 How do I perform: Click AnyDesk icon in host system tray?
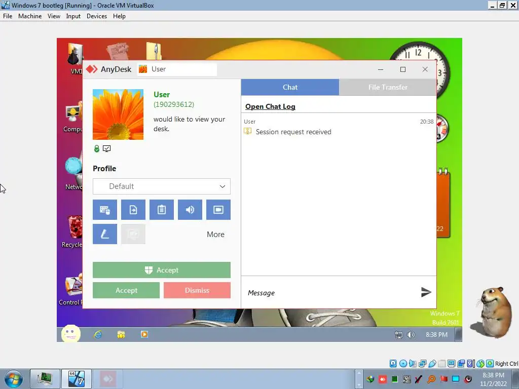point(383,379)
